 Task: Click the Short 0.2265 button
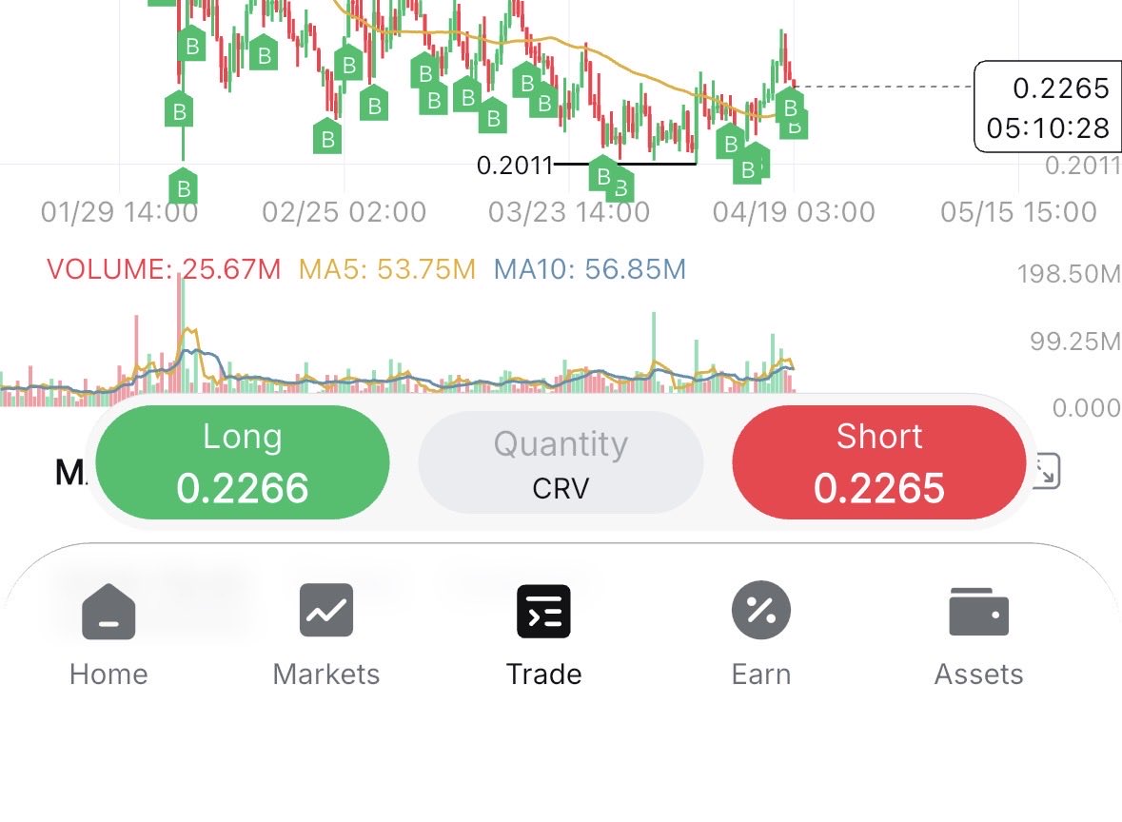pos(879,462)
